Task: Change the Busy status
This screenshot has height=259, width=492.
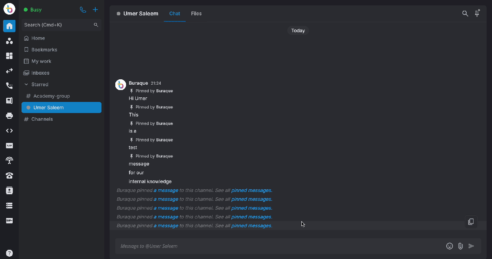Action: 33,10
